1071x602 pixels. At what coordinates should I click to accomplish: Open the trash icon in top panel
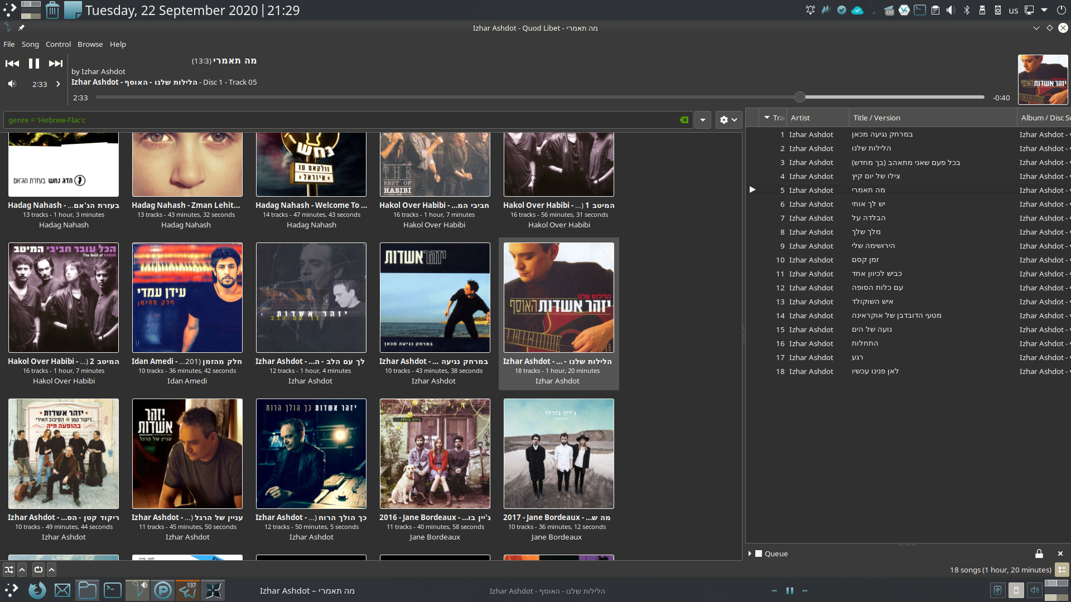click(52, 9)
